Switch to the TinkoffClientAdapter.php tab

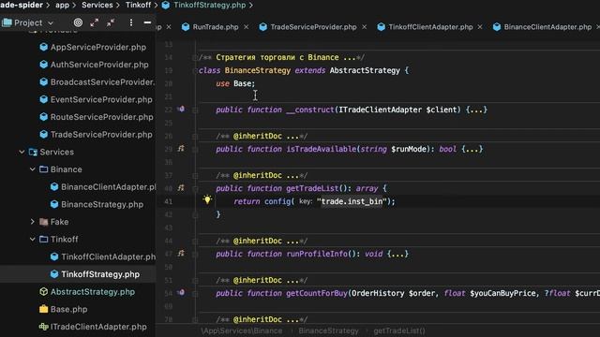[x=430, y=27]
